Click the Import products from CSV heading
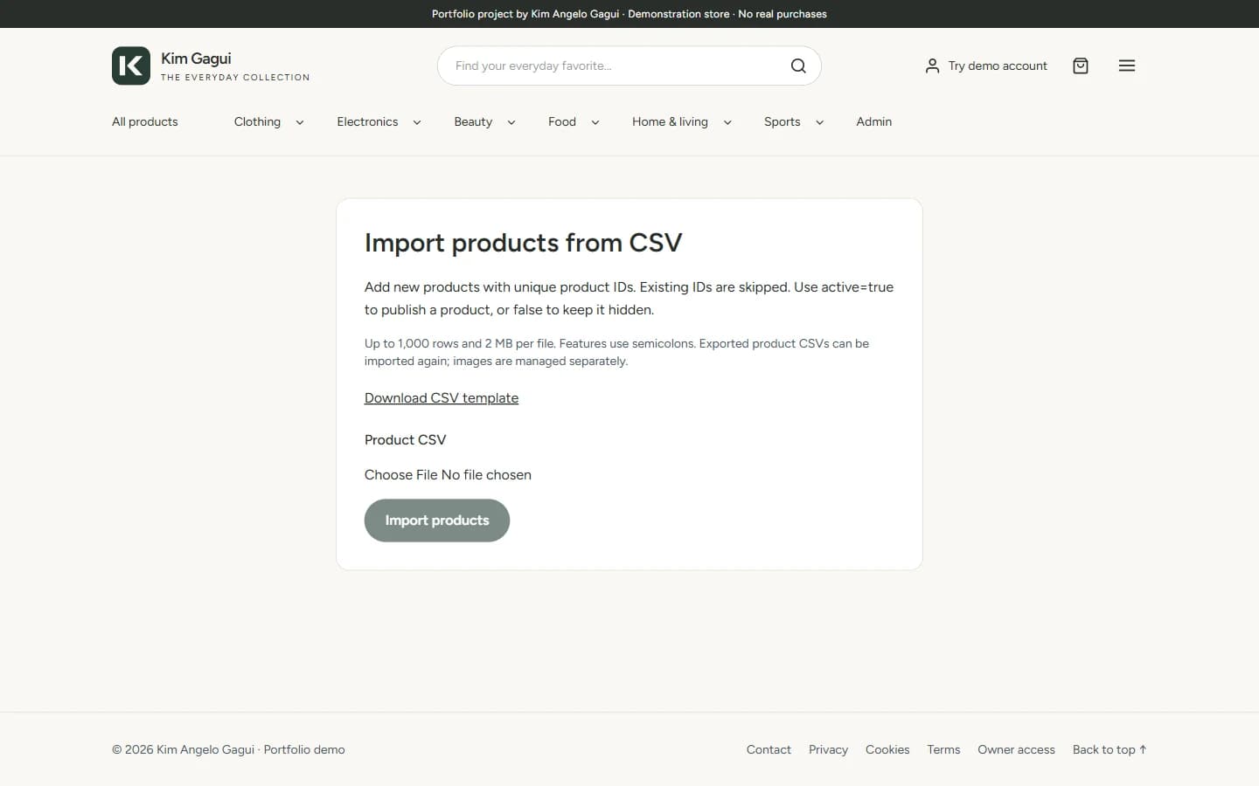 [523, 243]
